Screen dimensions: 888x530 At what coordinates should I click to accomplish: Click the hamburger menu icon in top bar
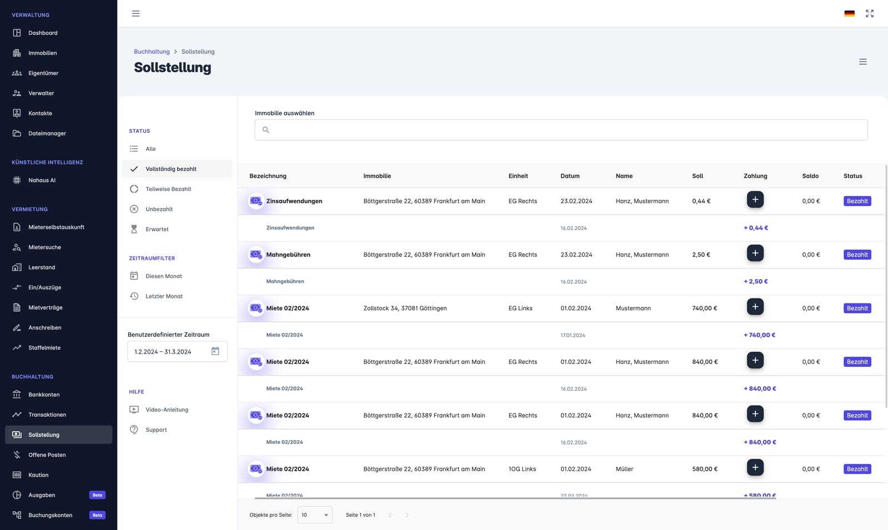tap(135, 13)
